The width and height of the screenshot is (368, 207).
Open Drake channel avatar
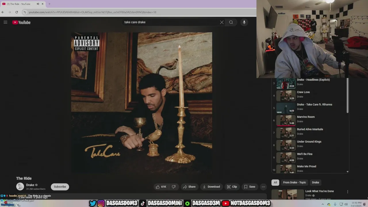(20, 187)
